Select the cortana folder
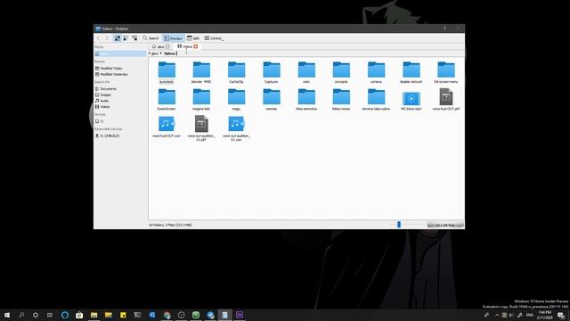Image resolution: width=570 pixels, height=321 pixels. coord(376,72)
